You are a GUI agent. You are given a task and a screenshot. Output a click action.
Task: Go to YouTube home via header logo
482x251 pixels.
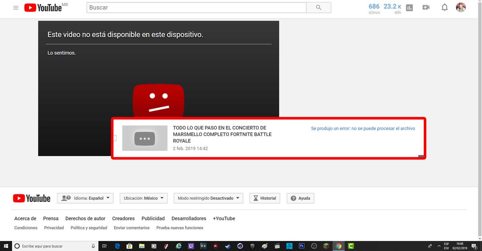tap(43, 8)
